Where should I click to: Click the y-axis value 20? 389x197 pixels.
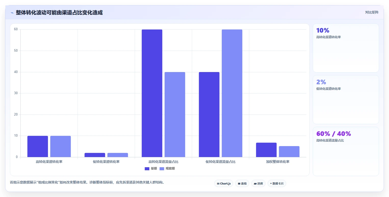[x=16, y=115]
